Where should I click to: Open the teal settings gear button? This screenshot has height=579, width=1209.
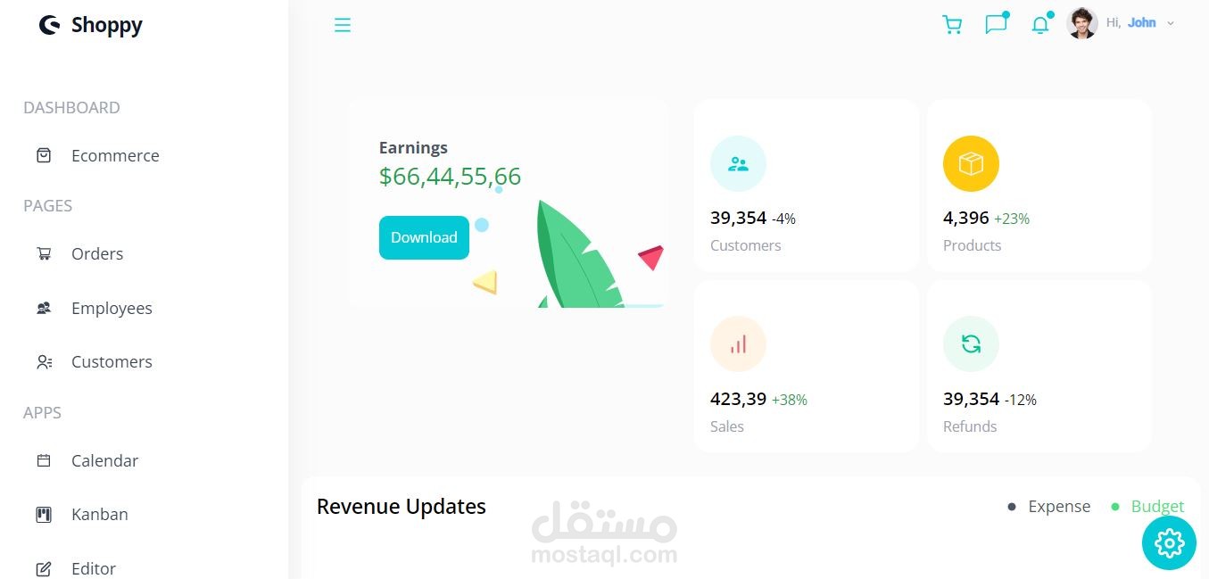(1169, 542)
